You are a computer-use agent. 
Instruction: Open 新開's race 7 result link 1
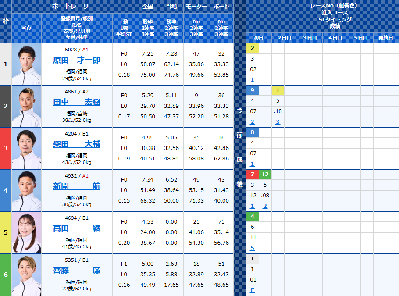[x=252, y=206]
